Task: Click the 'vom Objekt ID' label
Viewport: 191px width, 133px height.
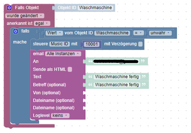Action: pyautogui.click(x=79, y=33)
